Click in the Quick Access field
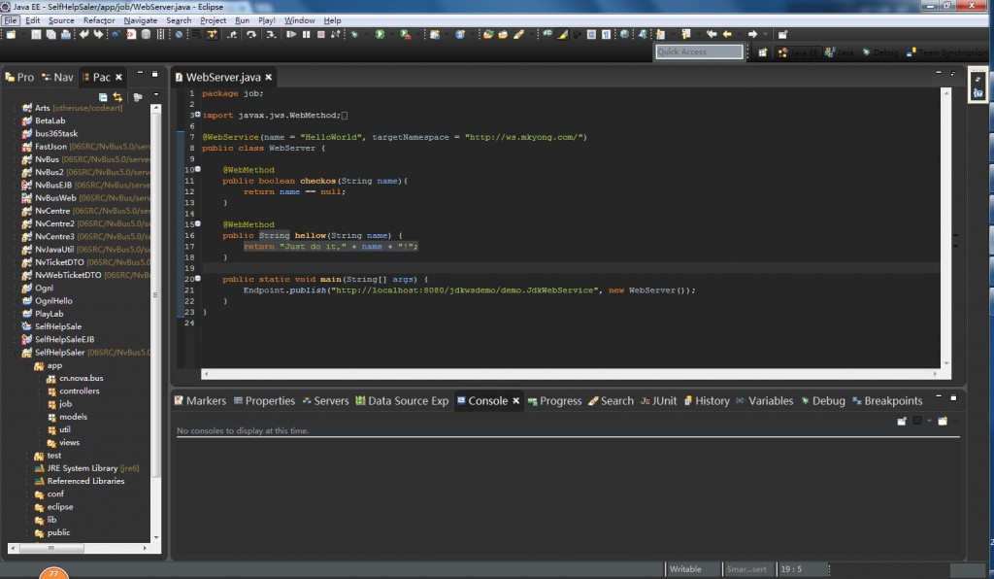The height and width of the screenshot is (579, 994). pyautogui.click(x=699, y=52)
